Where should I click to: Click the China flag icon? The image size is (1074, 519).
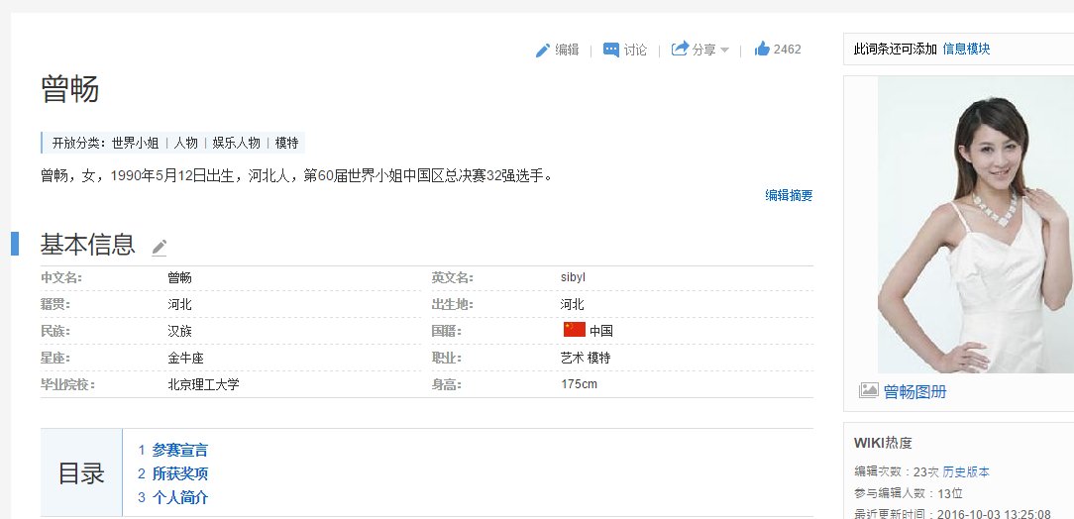pos(574,330)
